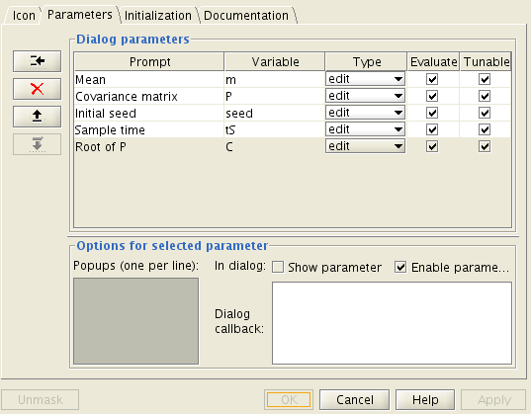Click the Prompt column header
This screenshot has width=531, height=414.
pyautogui.click(x=149, y=61)
